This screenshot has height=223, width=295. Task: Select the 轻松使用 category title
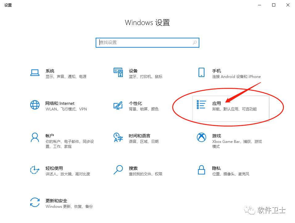click(54, 168)
